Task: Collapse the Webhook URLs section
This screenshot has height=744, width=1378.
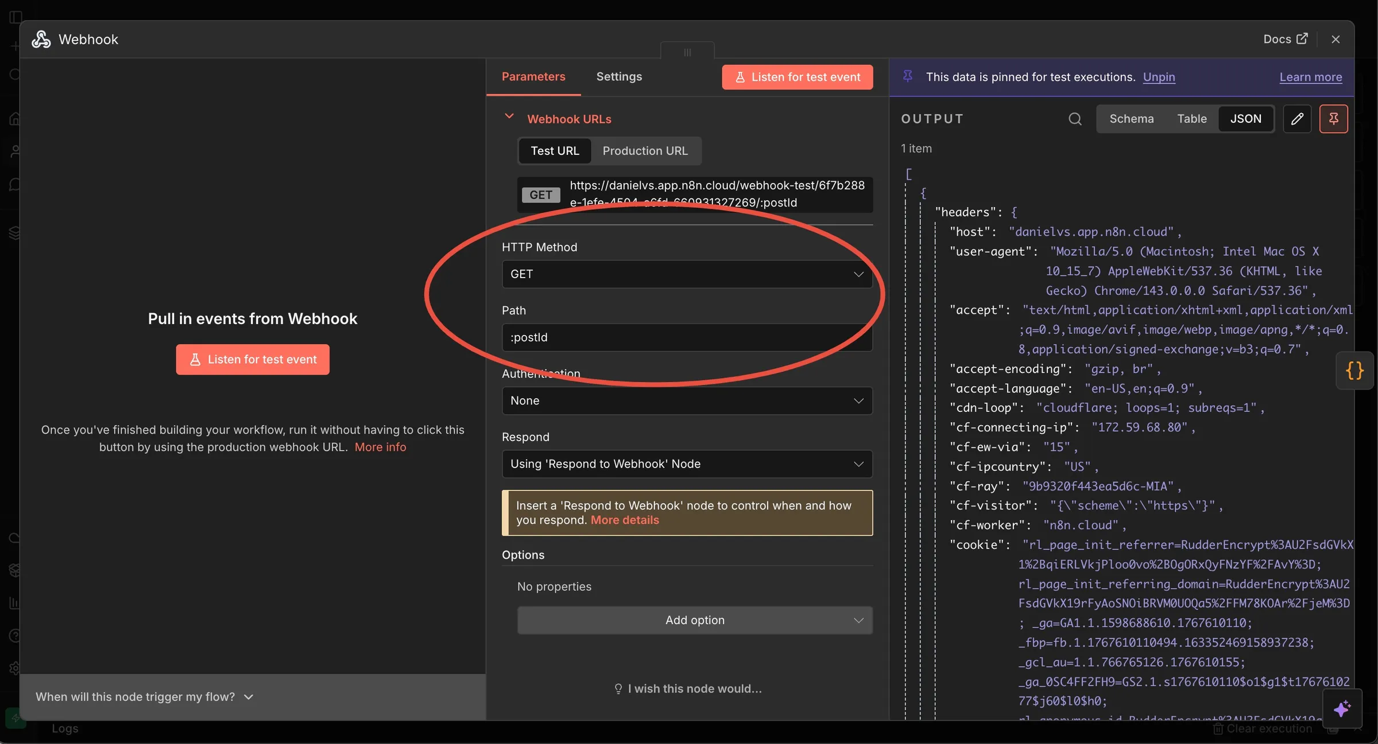Action: click(x=509, y=116)
